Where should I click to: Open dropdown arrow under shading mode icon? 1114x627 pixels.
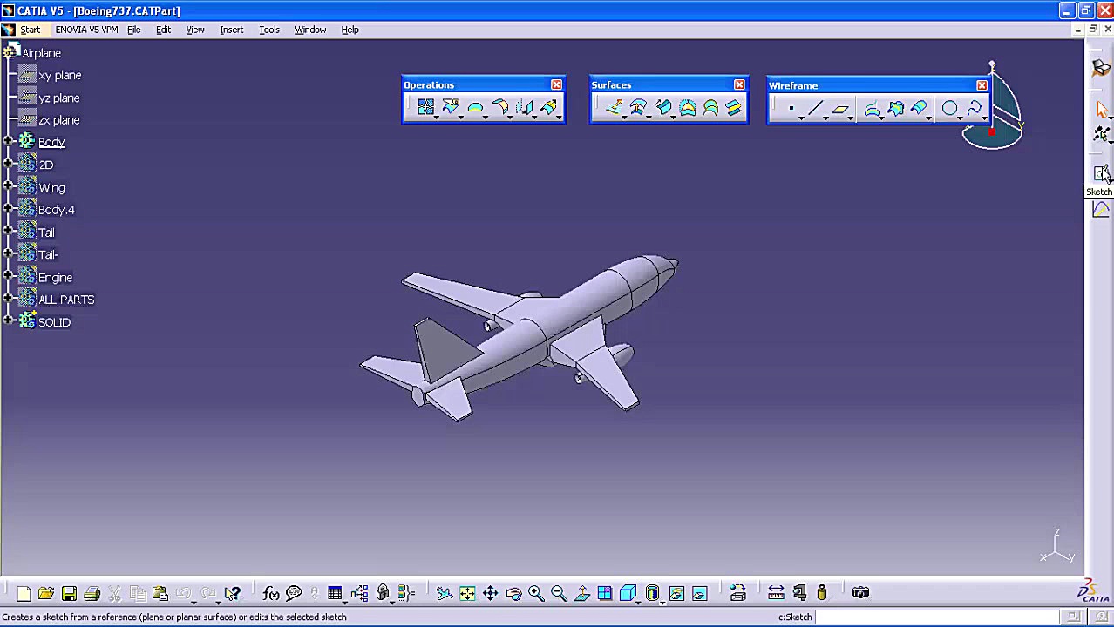click(x=663, y=601)
